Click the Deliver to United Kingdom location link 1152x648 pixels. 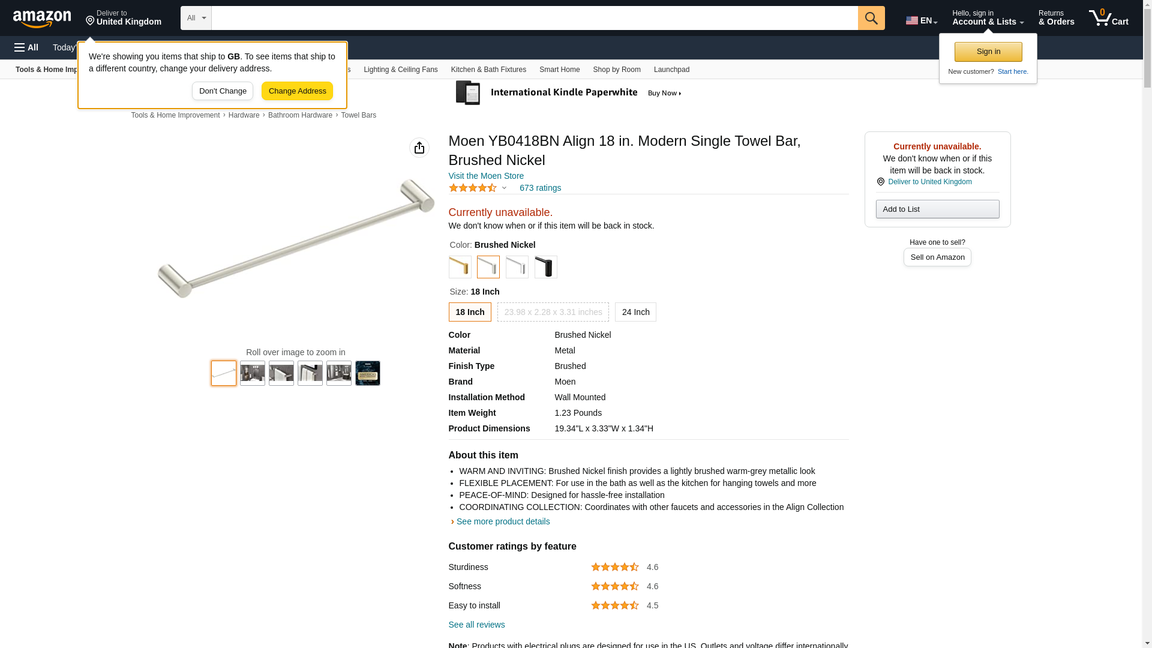coord(929,182)
